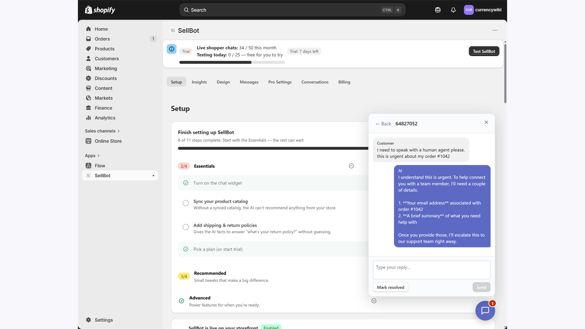Click the live shopper chats usage bar
This screenshot has width=585, height=329.
232,63
